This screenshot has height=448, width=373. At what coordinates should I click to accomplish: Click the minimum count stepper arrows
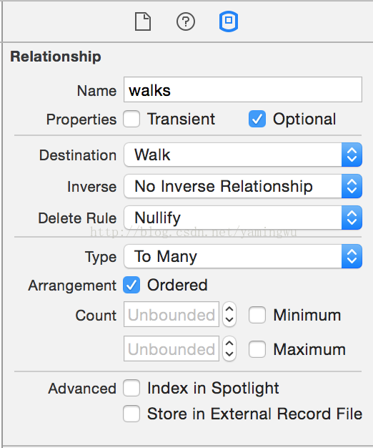click(229, 314)
